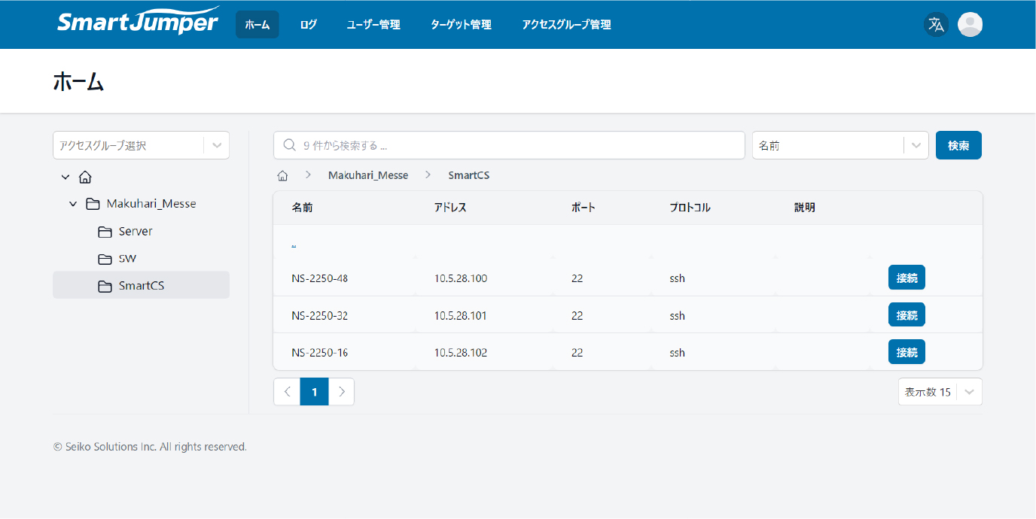The image size is (1036, 519).
Task: Click the Server folder icon
Action: [x=105, y=232]
